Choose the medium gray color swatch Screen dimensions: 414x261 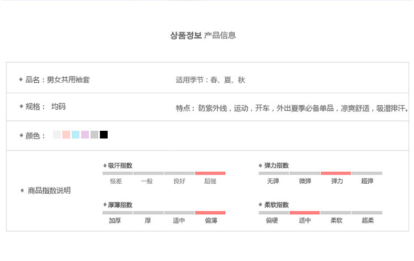pos(94,135)
